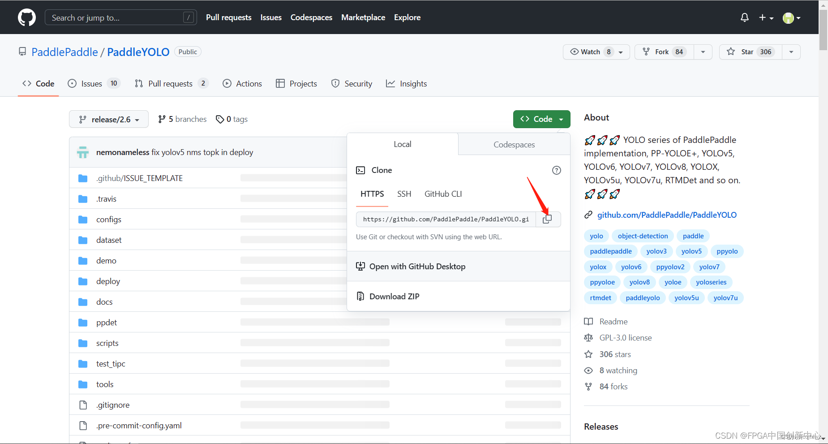Image resolution: width=828 pixels, height=444 pixels.
Task: Click the .pre-commit-config.yaml file icon
Action: point(83,426)
